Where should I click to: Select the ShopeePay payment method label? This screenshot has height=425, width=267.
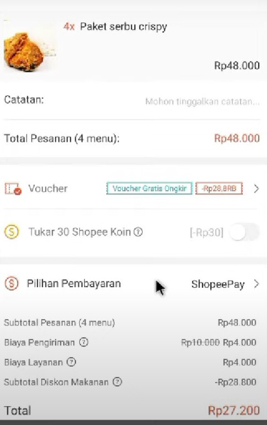click(x=218, y=284)
